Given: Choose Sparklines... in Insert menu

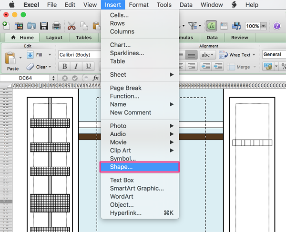Looking at the screenshot, I should pos(140,53).
